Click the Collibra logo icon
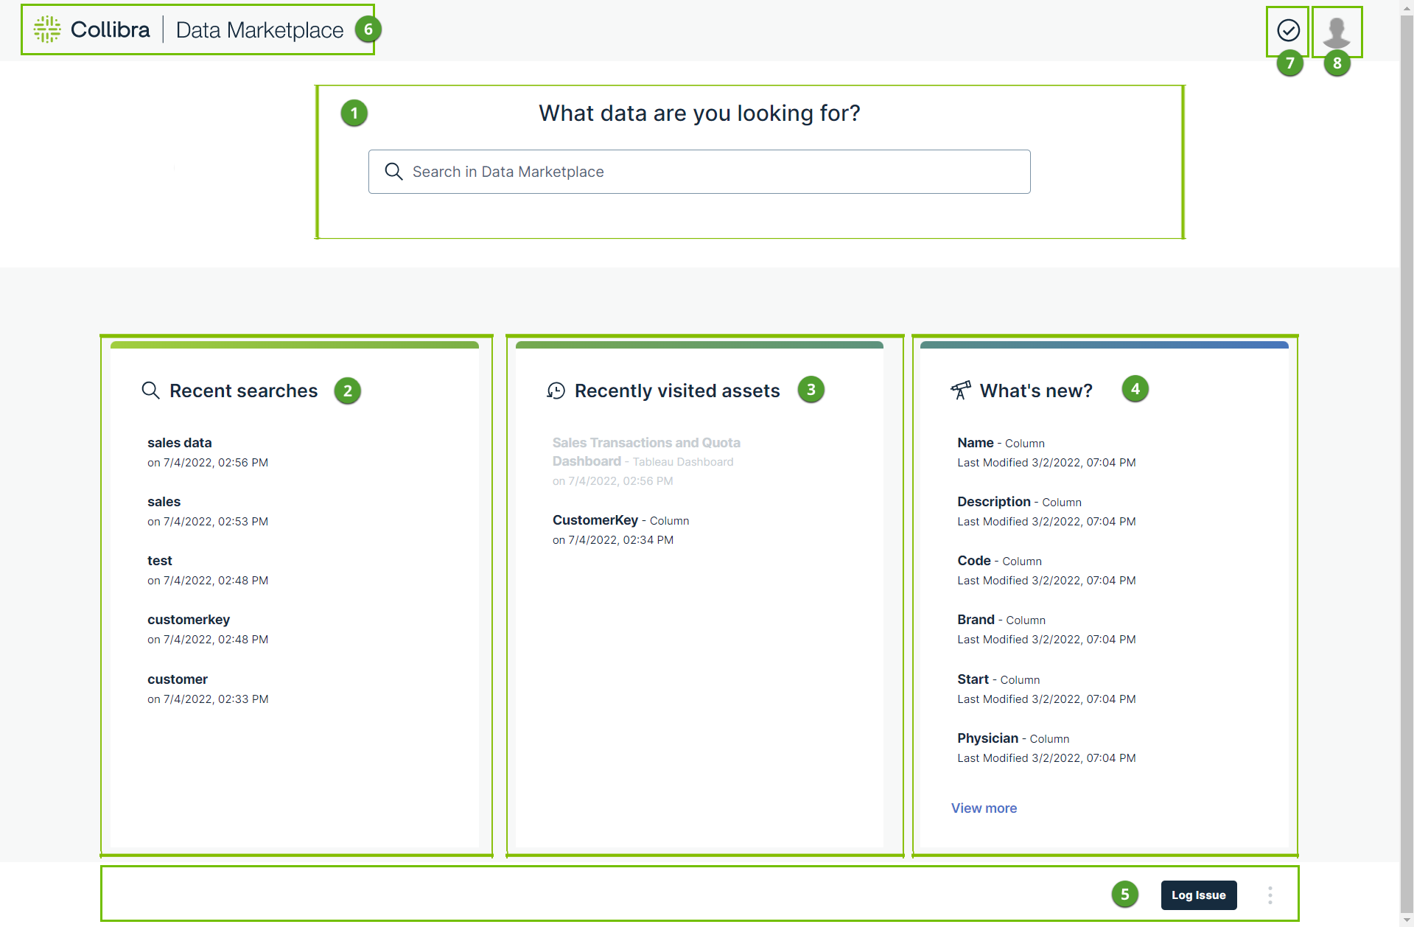This screenshot has width=1414, height=927. pyautogui.click(x=47, y=29)
